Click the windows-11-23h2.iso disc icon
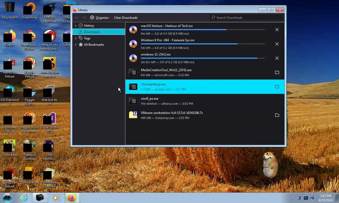 pos(133,58)
